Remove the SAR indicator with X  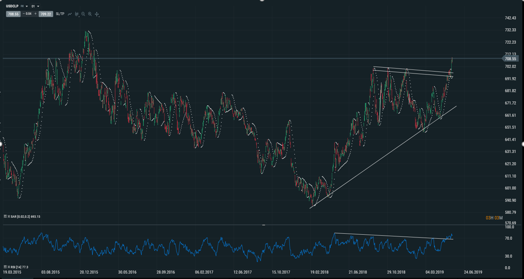tap(9, 216)
